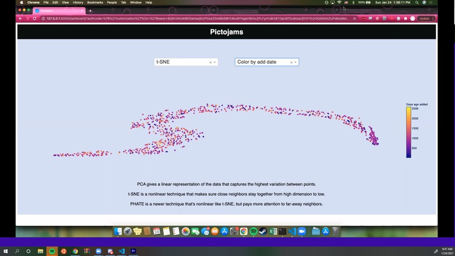This screenshot has height=256, width=455.
Task: Open the t-SNE embedding dropdown
Action: 186,62
